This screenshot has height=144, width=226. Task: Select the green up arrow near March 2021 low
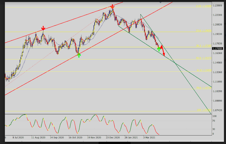pyautogui.click(x=159, y=49)
